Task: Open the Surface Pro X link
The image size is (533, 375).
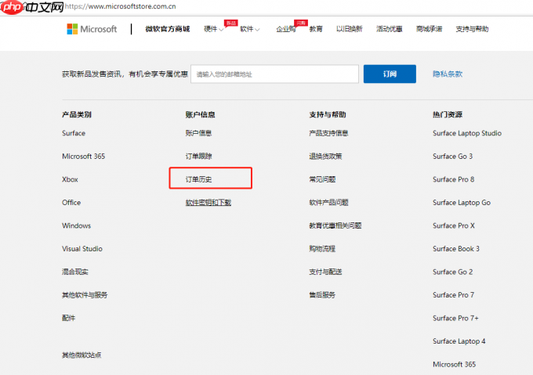Action: point(454,225)
